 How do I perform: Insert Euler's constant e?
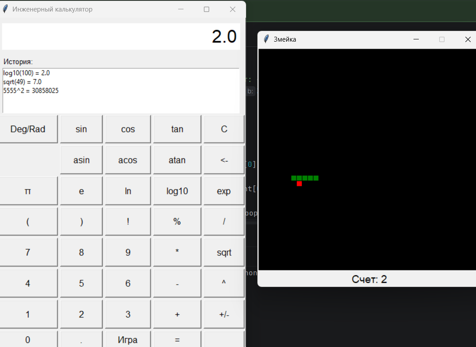(82, 191)
